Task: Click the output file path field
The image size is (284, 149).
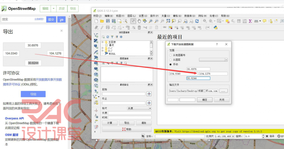Action: (194, 91)
